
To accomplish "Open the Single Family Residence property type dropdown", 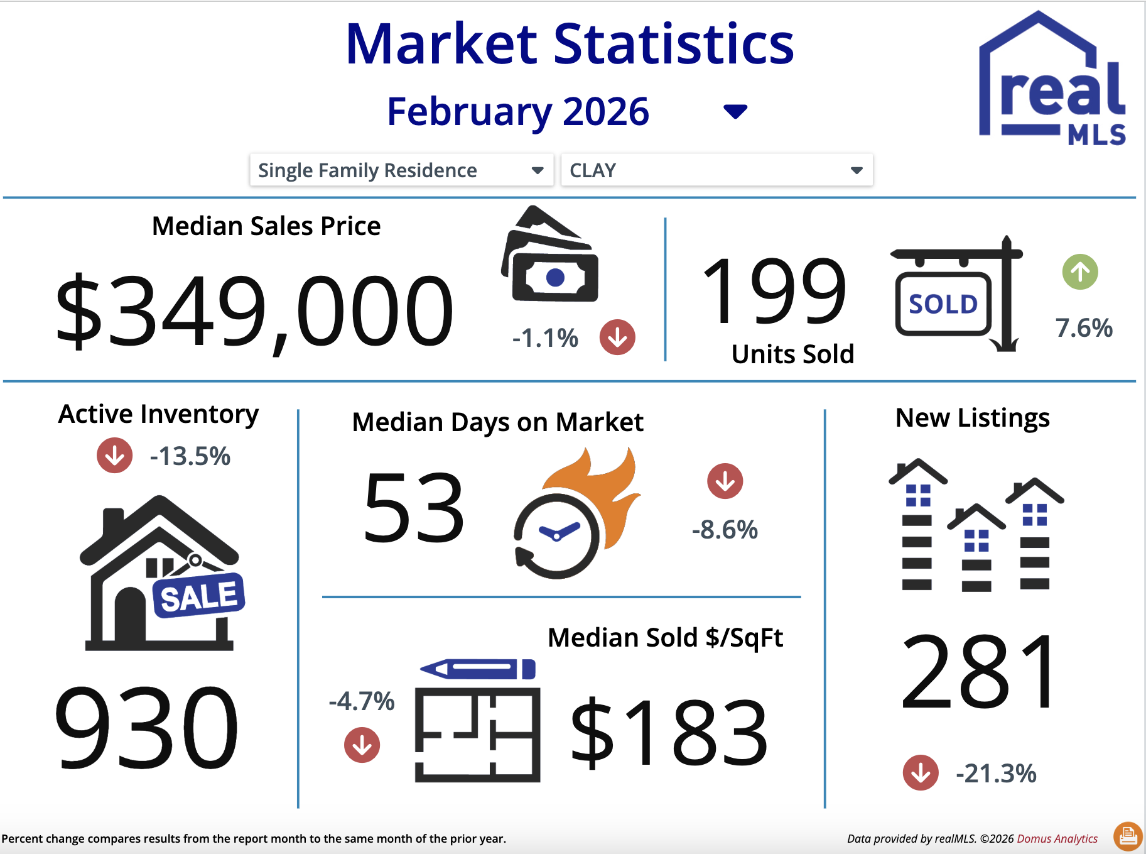I will tap(401, 170).
